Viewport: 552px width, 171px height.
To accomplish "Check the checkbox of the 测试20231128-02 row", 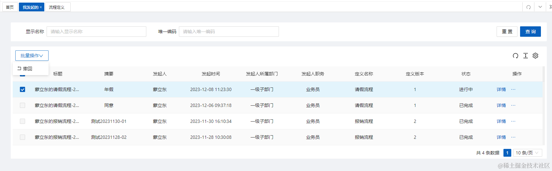I will (x=22, y=137).
